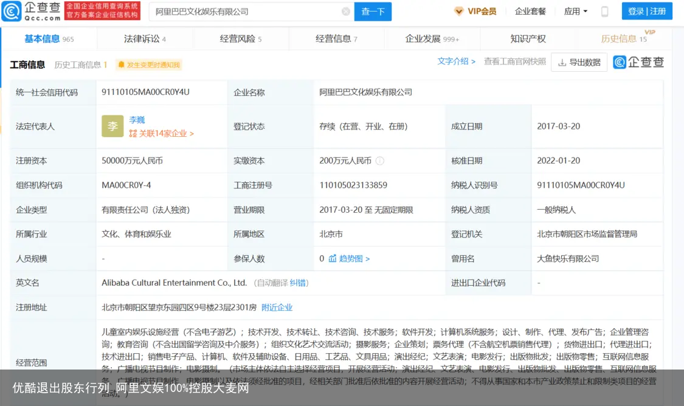Select the 北京市朝阳区市场监督管理局 text
The height and width of the screenshot is (406, 684).
click(587, 234)
